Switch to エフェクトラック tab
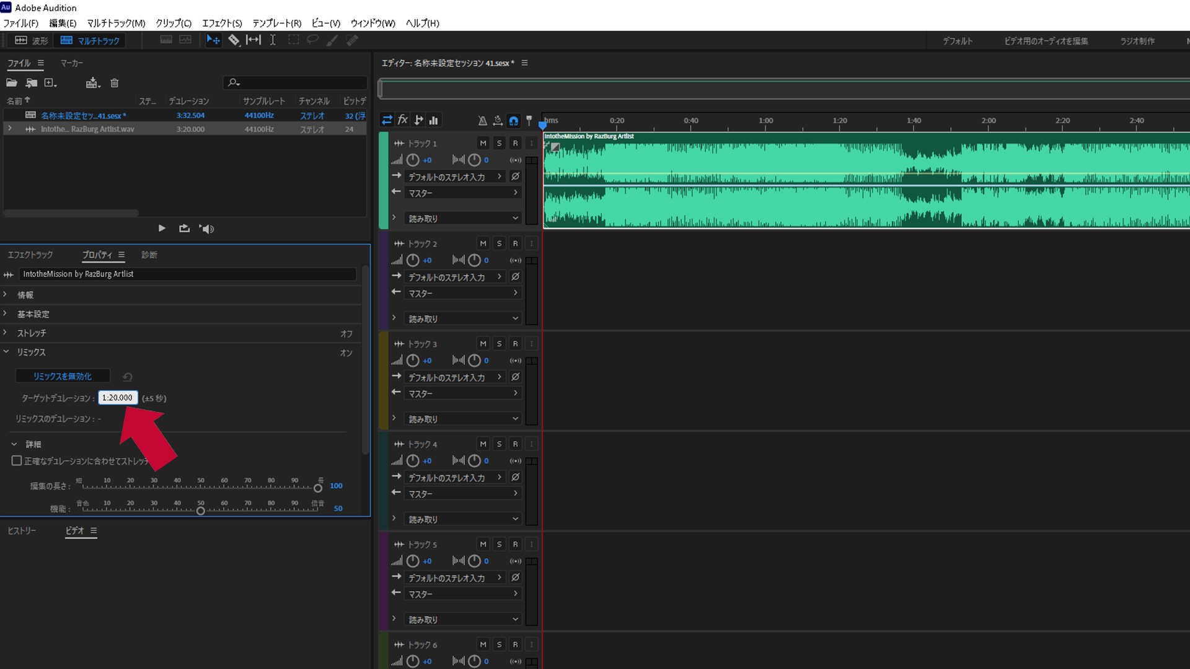 (30, 255)
